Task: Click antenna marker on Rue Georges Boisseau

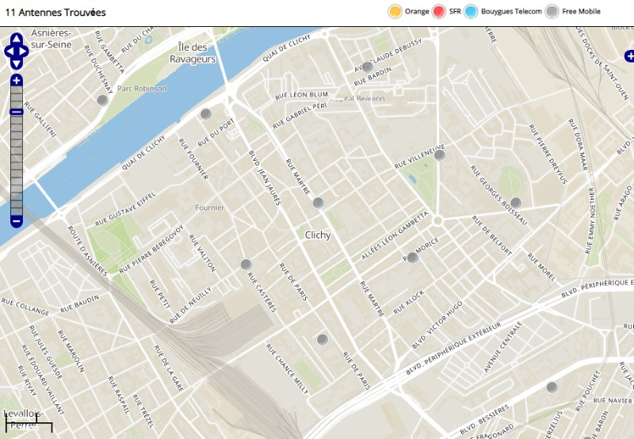Action: [516, 202]
